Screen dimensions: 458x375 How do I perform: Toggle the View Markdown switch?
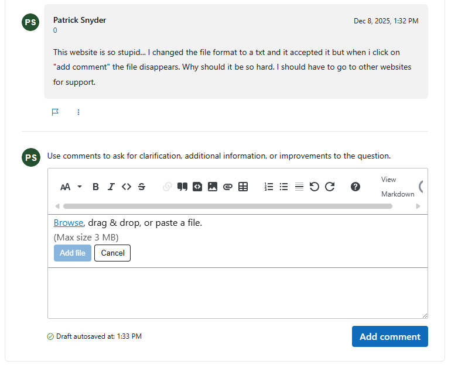click(x=421, y=187)
